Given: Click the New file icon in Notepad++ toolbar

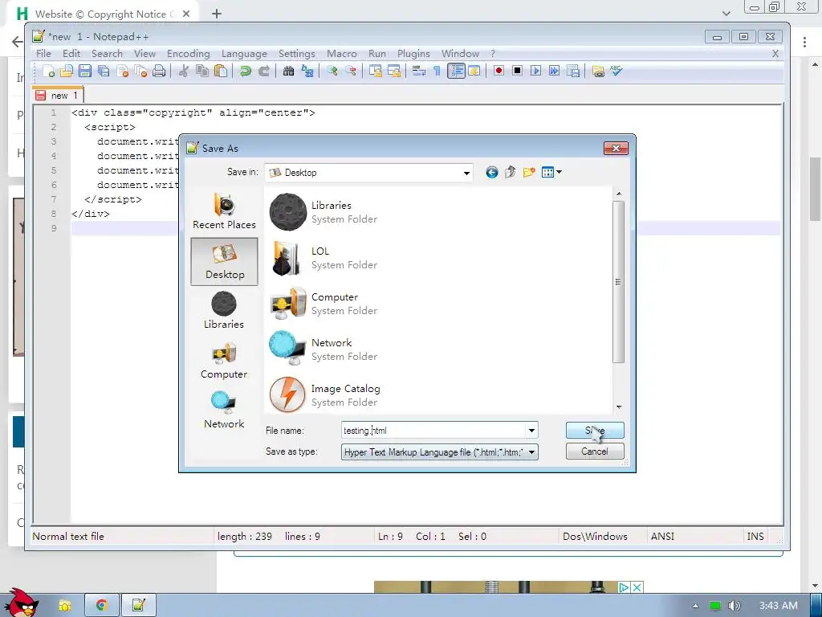Looking at the screenshot, I should click(48, 71).
